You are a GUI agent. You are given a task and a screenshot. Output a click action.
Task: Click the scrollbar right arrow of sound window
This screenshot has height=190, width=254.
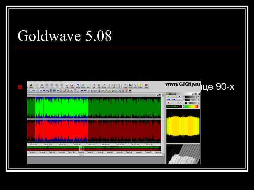pyautogui.click(x=163, y=155)
